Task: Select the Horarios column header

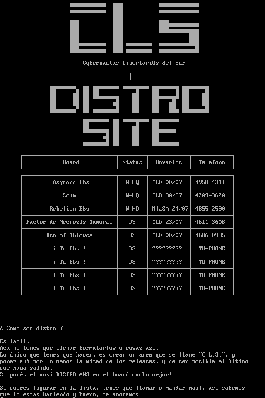Action: (x=169, y=163)
